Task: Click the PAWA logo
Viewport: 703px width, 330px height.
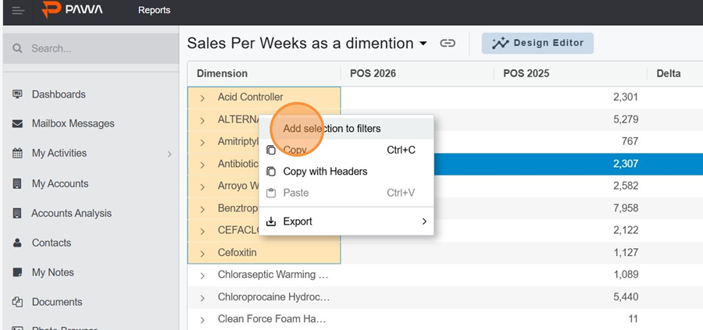Action: (x=73, y=10)
